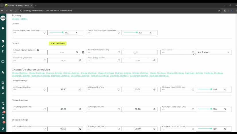Go to the Charge 5 Settings link
This screenshot has width=237, height=134.
[88, 73]
